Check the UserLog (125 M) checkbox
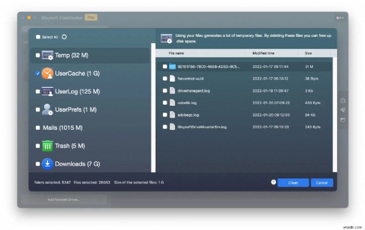This screenshot has width=365, height=230. (38, 92)
